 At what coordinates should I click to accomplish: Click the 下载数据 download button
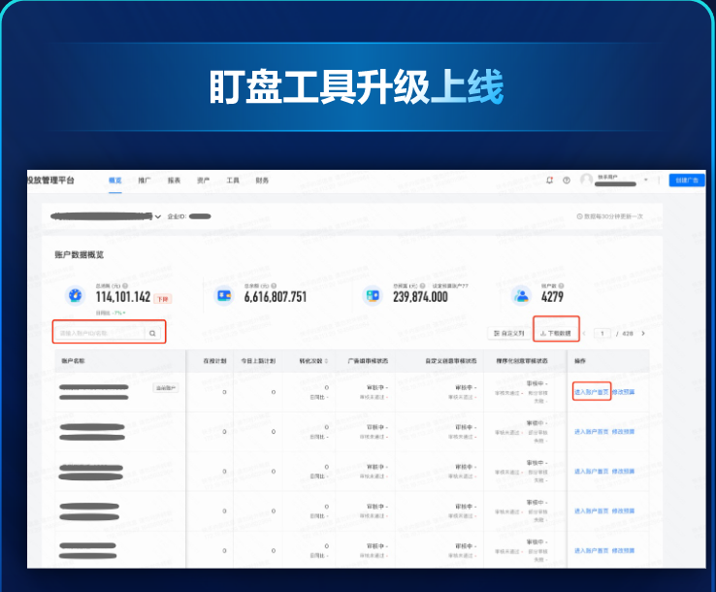[556, 333]
